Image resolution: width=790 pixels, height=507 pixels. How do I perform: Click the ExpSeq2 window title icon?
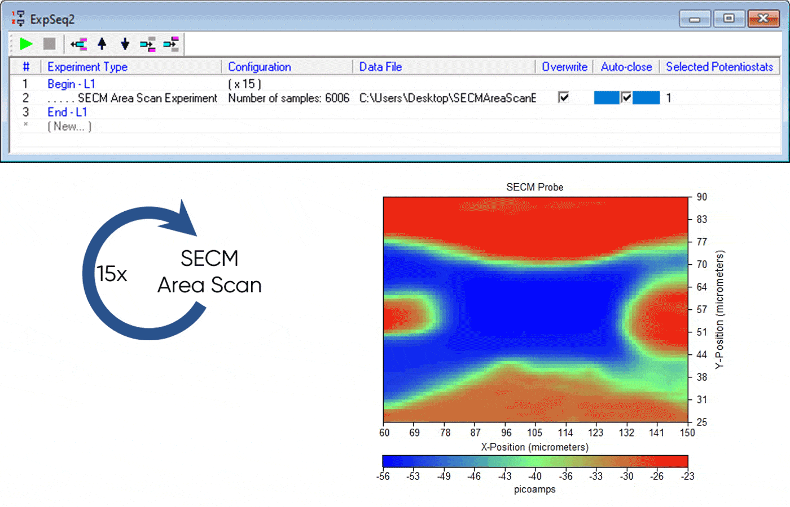pyautogui.click(x=18, y=19)
